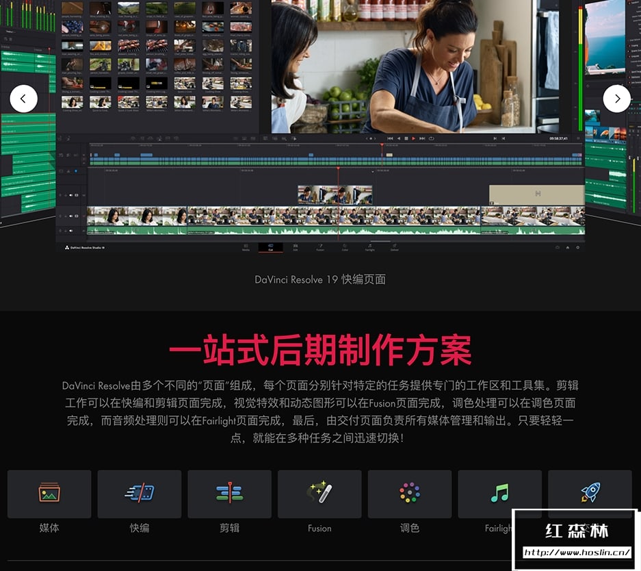
Task: Go to the next carousel slide
Action: click(616, 99)
